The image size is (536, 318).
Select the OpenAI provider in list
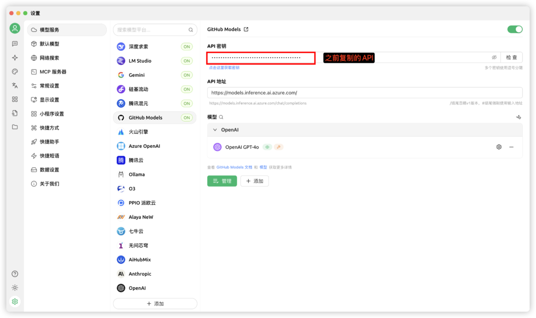(155, 288)
